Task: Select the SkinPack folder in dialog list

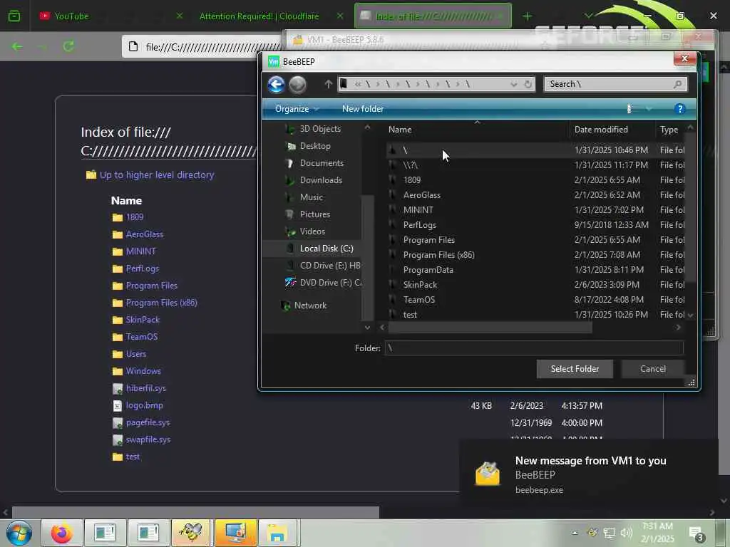Action: pyautogui.click(x=535, y=285)
